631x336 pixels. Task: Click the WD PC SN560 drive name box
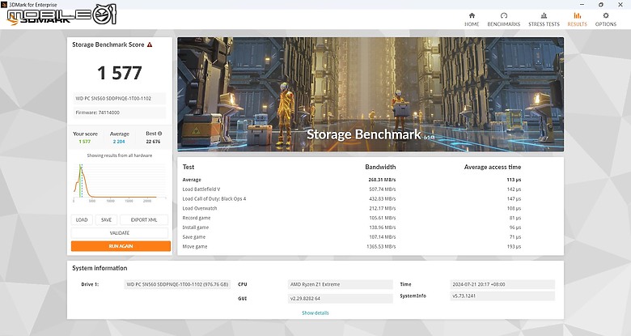pos(120,98)
